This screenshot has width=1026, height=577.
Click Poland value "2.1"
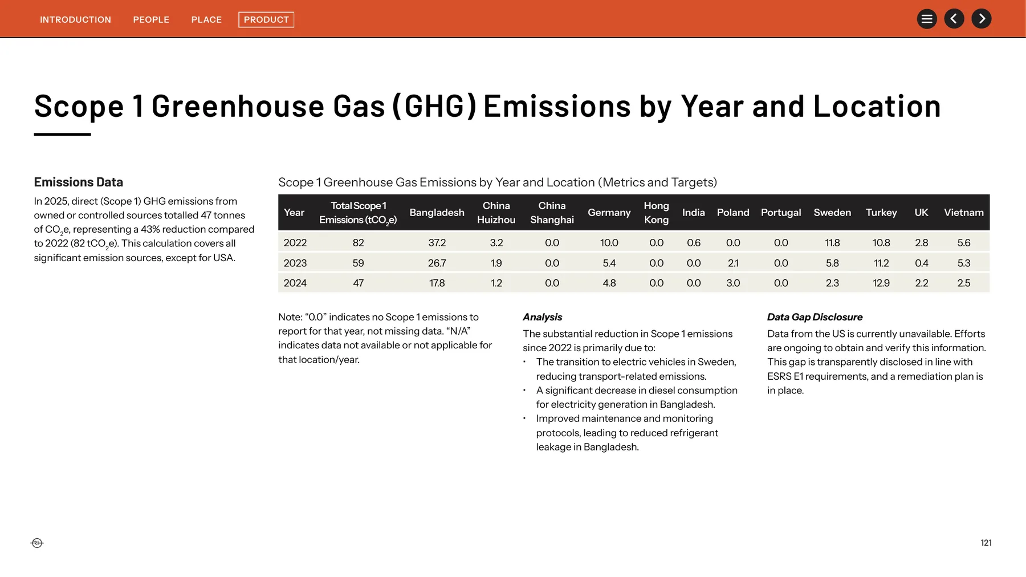(733, 263)
